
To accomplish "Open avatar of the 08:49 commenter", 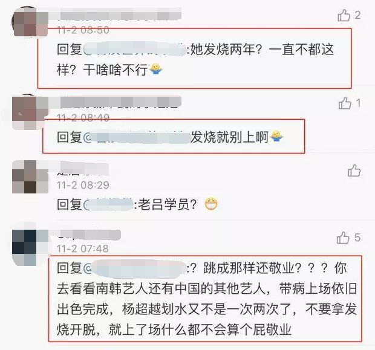I will [30, 112].
